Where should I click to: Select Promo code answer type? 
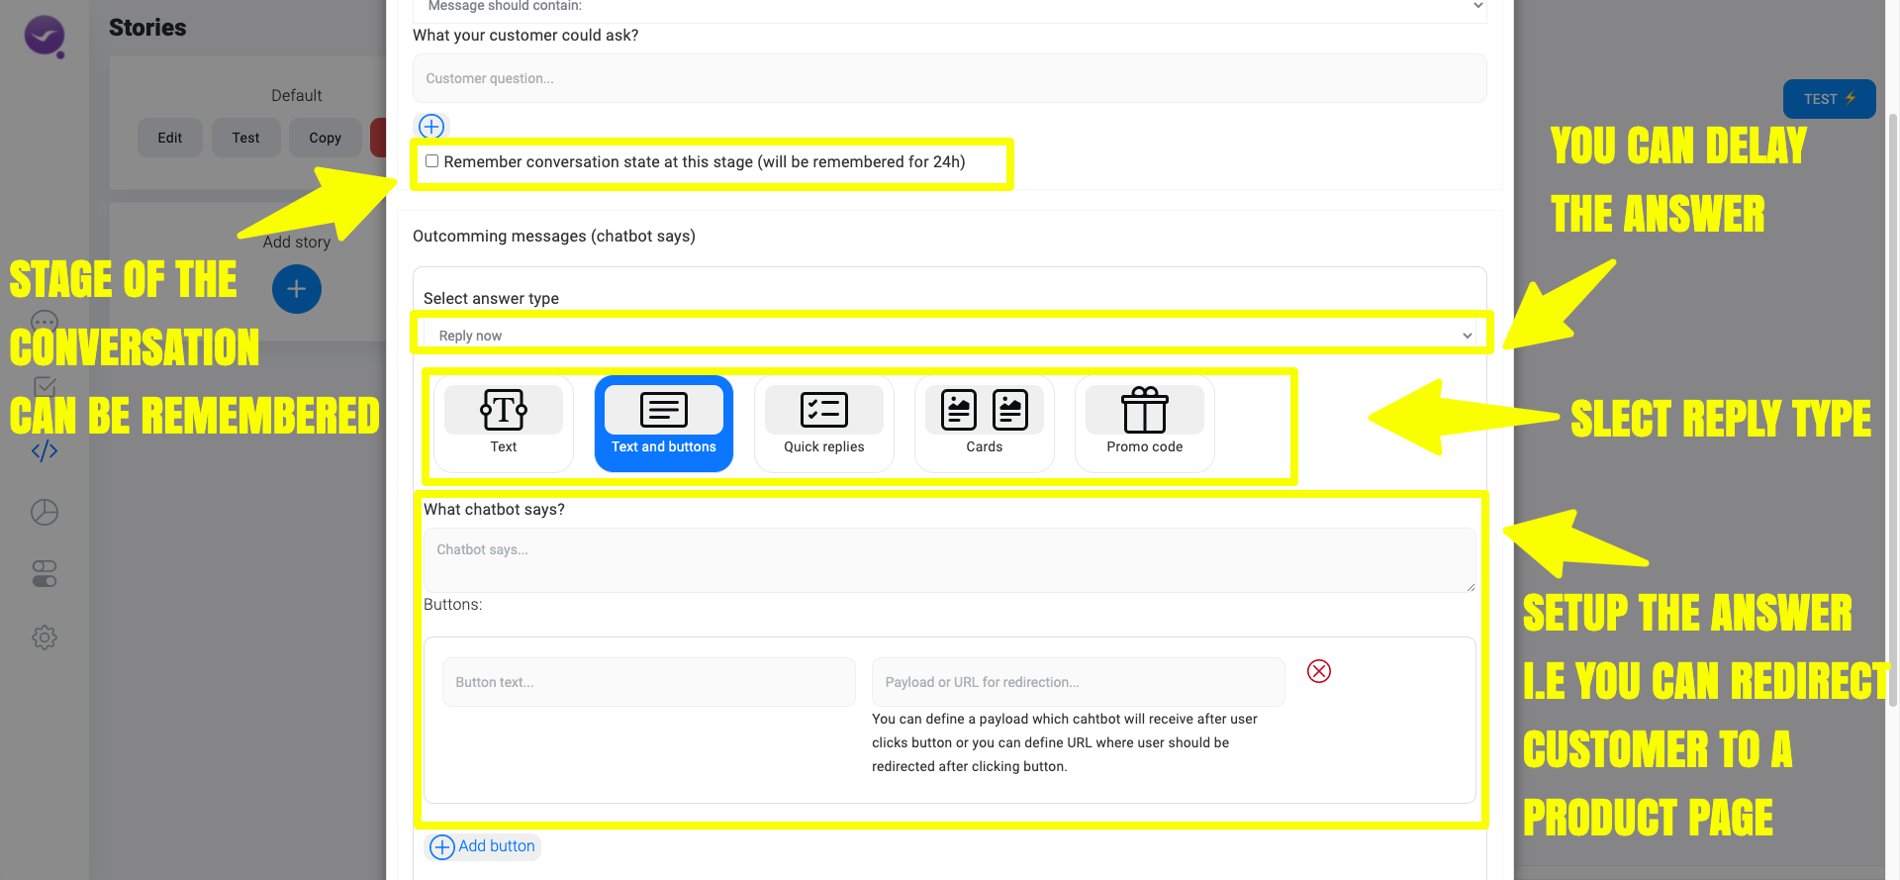coord(1145,424)
